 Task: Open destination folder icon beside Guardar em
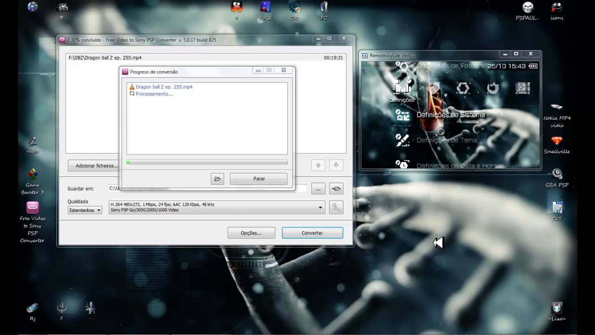click(x=337, y=188)
